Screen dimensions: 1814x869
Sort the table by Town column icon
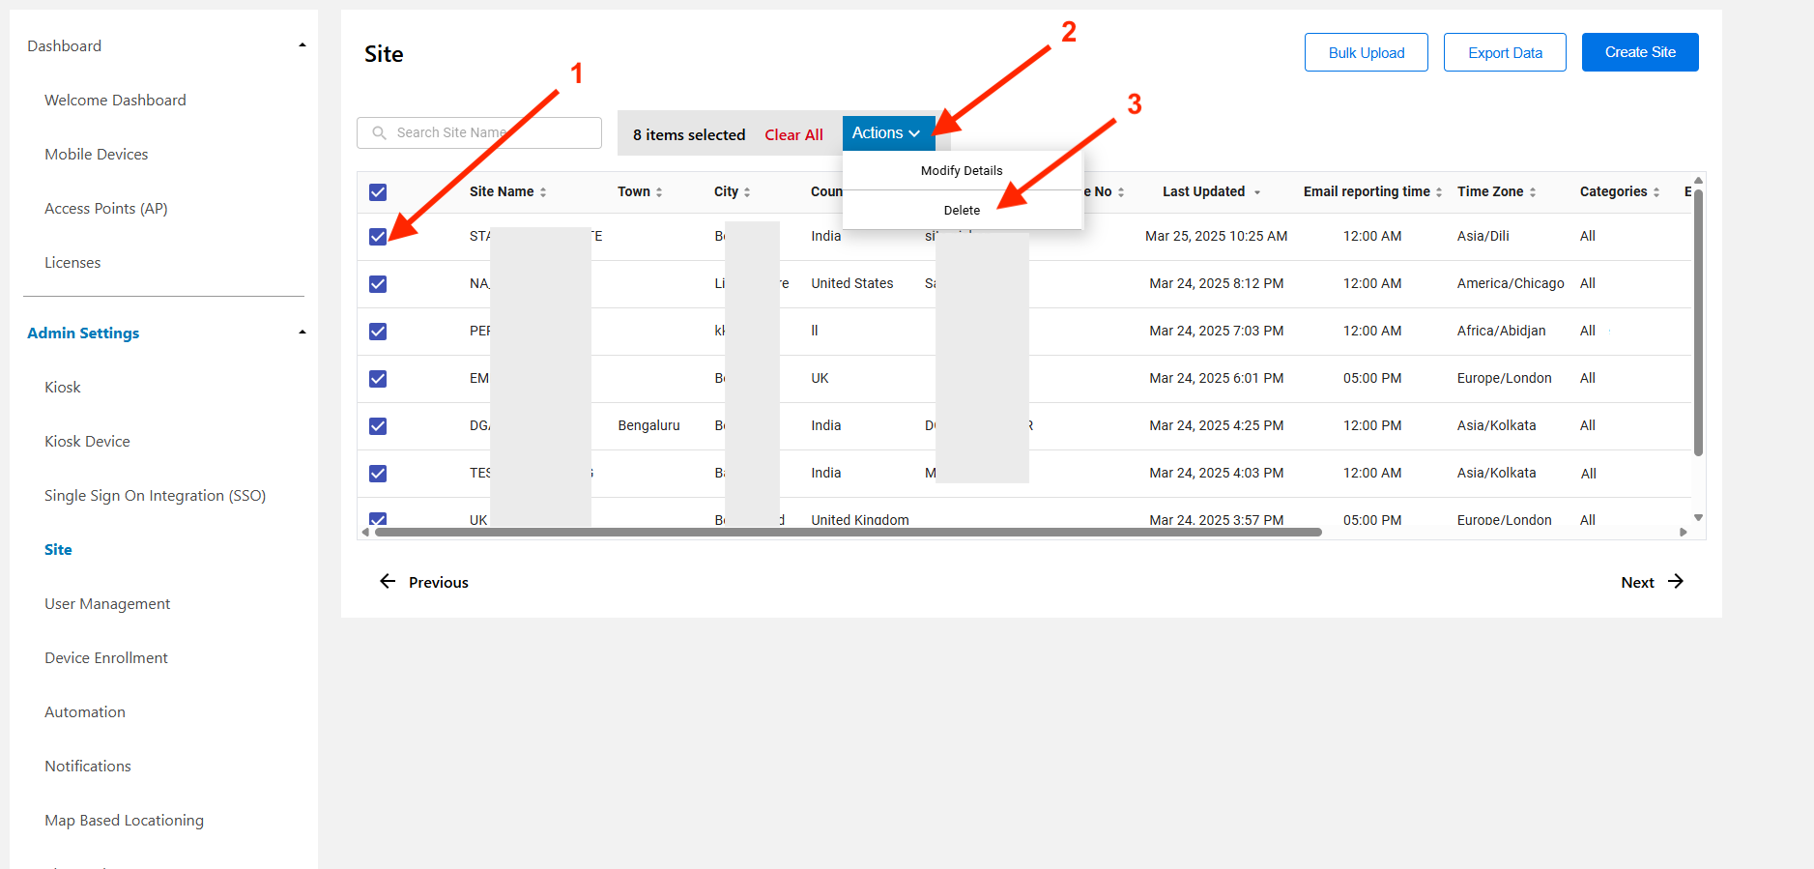[659, 192]
